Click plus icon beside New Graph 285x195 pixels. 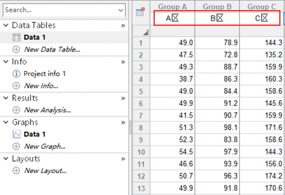click(x=17, y=146)
